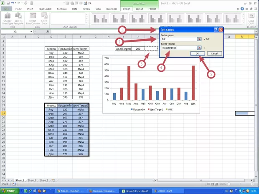Click the insert new worksheet icon
Screen dimensions: 259x194
[x=53, y=180]
